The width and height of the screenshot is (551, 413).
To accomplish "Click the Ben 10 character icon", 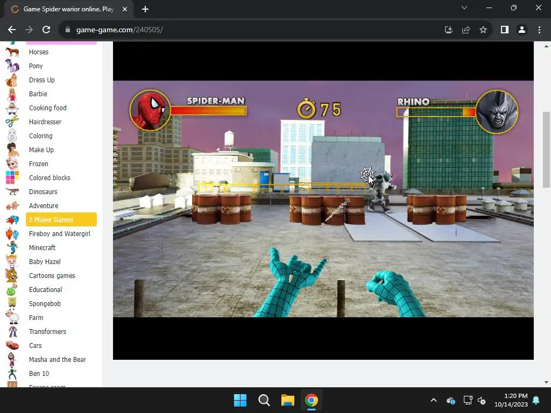I will point(12,374).
